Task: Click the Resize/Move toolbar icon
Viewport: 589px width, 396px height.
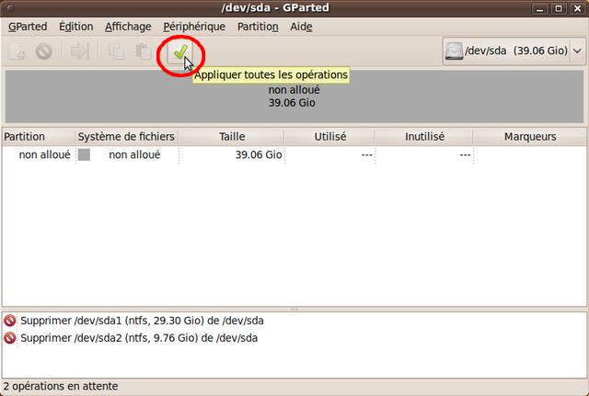Action: [80, 51]
